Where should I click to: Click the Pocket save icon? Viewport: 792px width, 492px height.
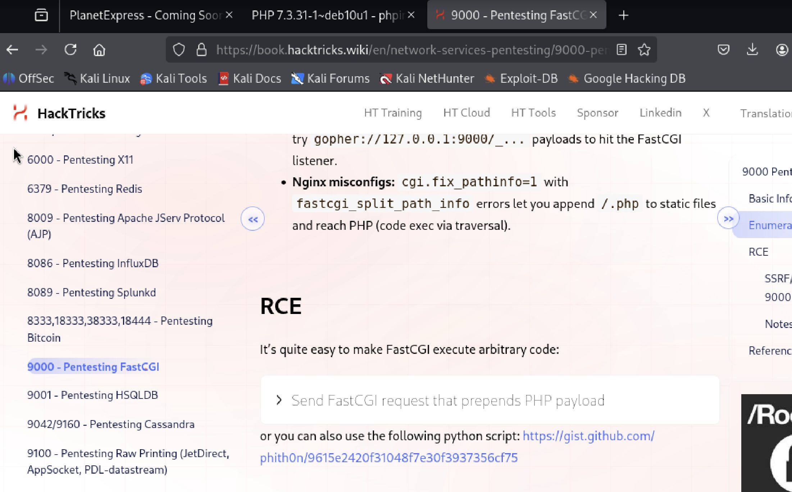coord(723,50)
